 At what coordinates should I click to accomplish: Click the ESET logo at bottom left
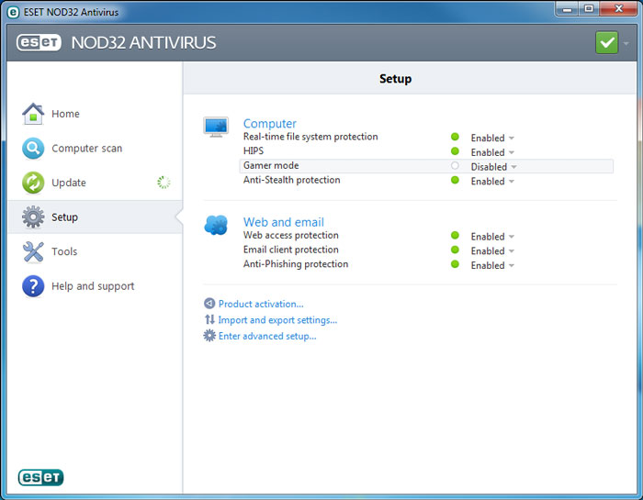click(40, 477)
